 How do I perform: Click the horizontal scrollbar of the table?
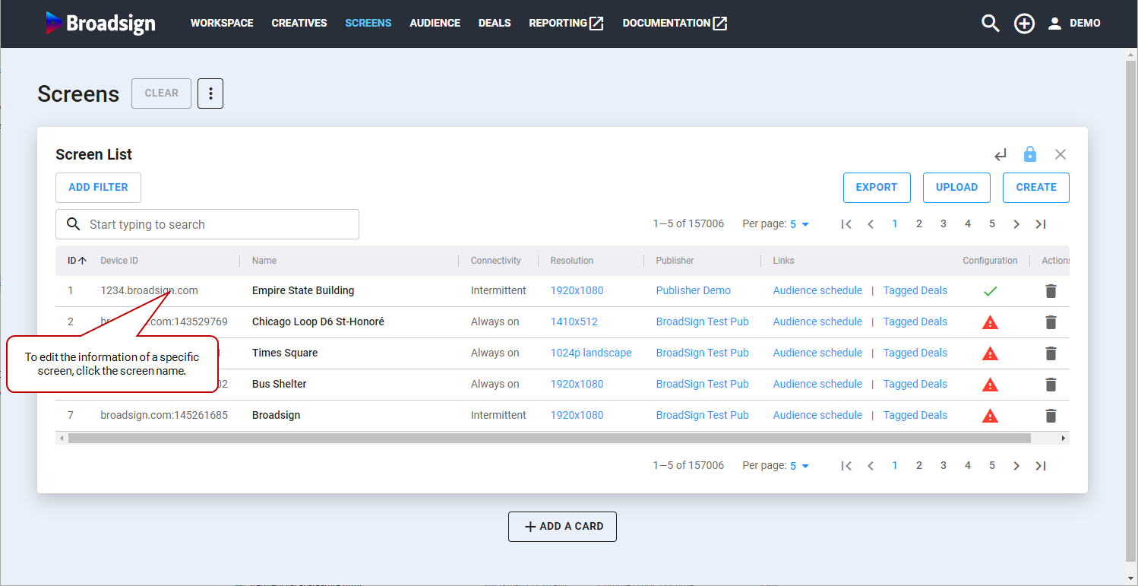click(549, 439)
